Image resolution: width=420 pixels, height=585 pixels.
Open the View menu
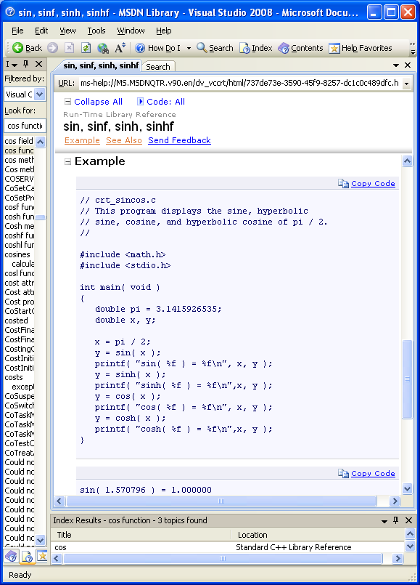[x=67, y=31]
